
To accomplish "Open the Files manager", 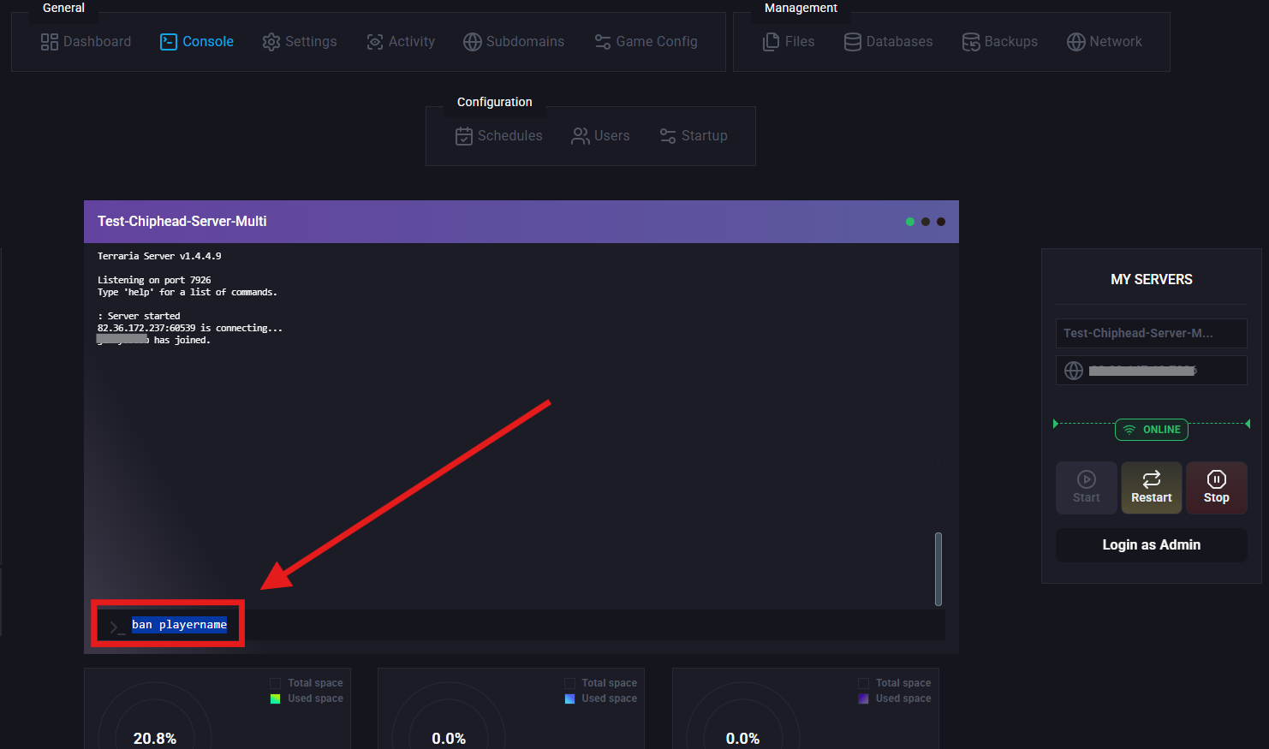I will pos(789,41).
